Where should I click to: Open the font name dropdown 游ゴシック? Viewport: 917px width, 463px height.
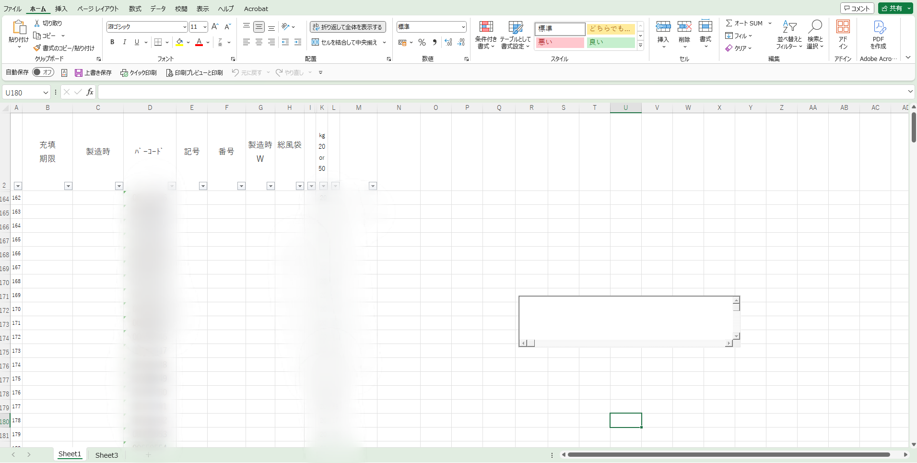[185, 27]
